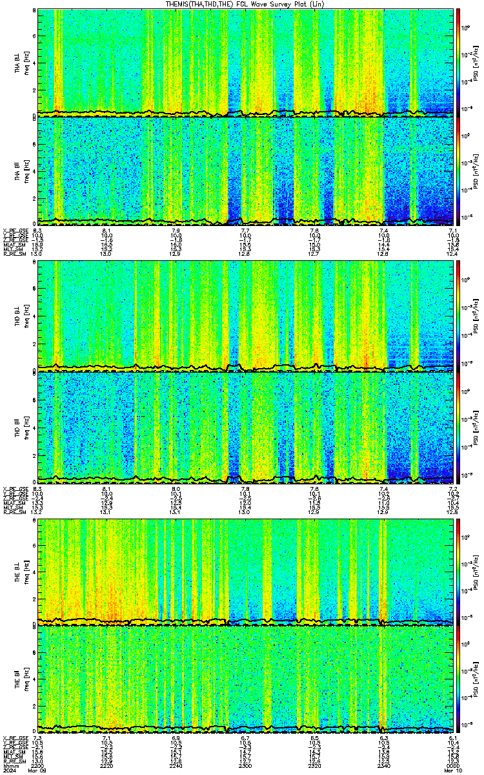Click the PSD color bar beside THA B-perpendicular
The height and width of the screenshot is (775, 484).
coord(458,62)
